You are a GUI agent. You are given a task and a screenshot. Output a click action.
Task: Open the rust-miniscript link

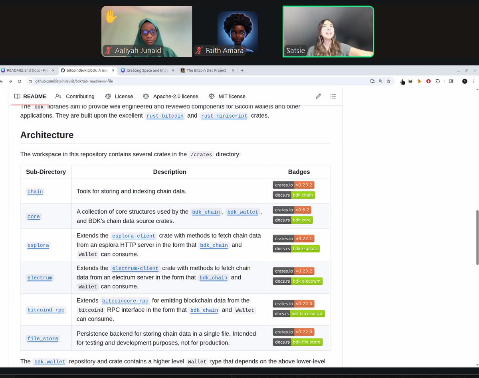pyautogui.click(x=224, y=116)
